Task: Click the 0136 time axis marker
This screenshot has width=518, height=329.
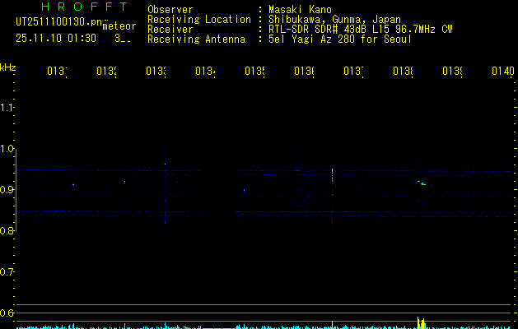Action: tap(304, 71)
